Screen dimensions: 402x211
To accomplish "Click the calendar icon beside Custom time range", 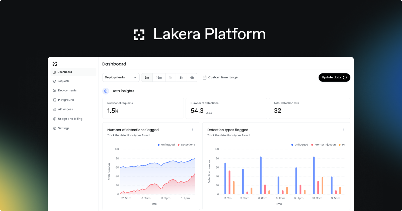I will coord(204,77).
